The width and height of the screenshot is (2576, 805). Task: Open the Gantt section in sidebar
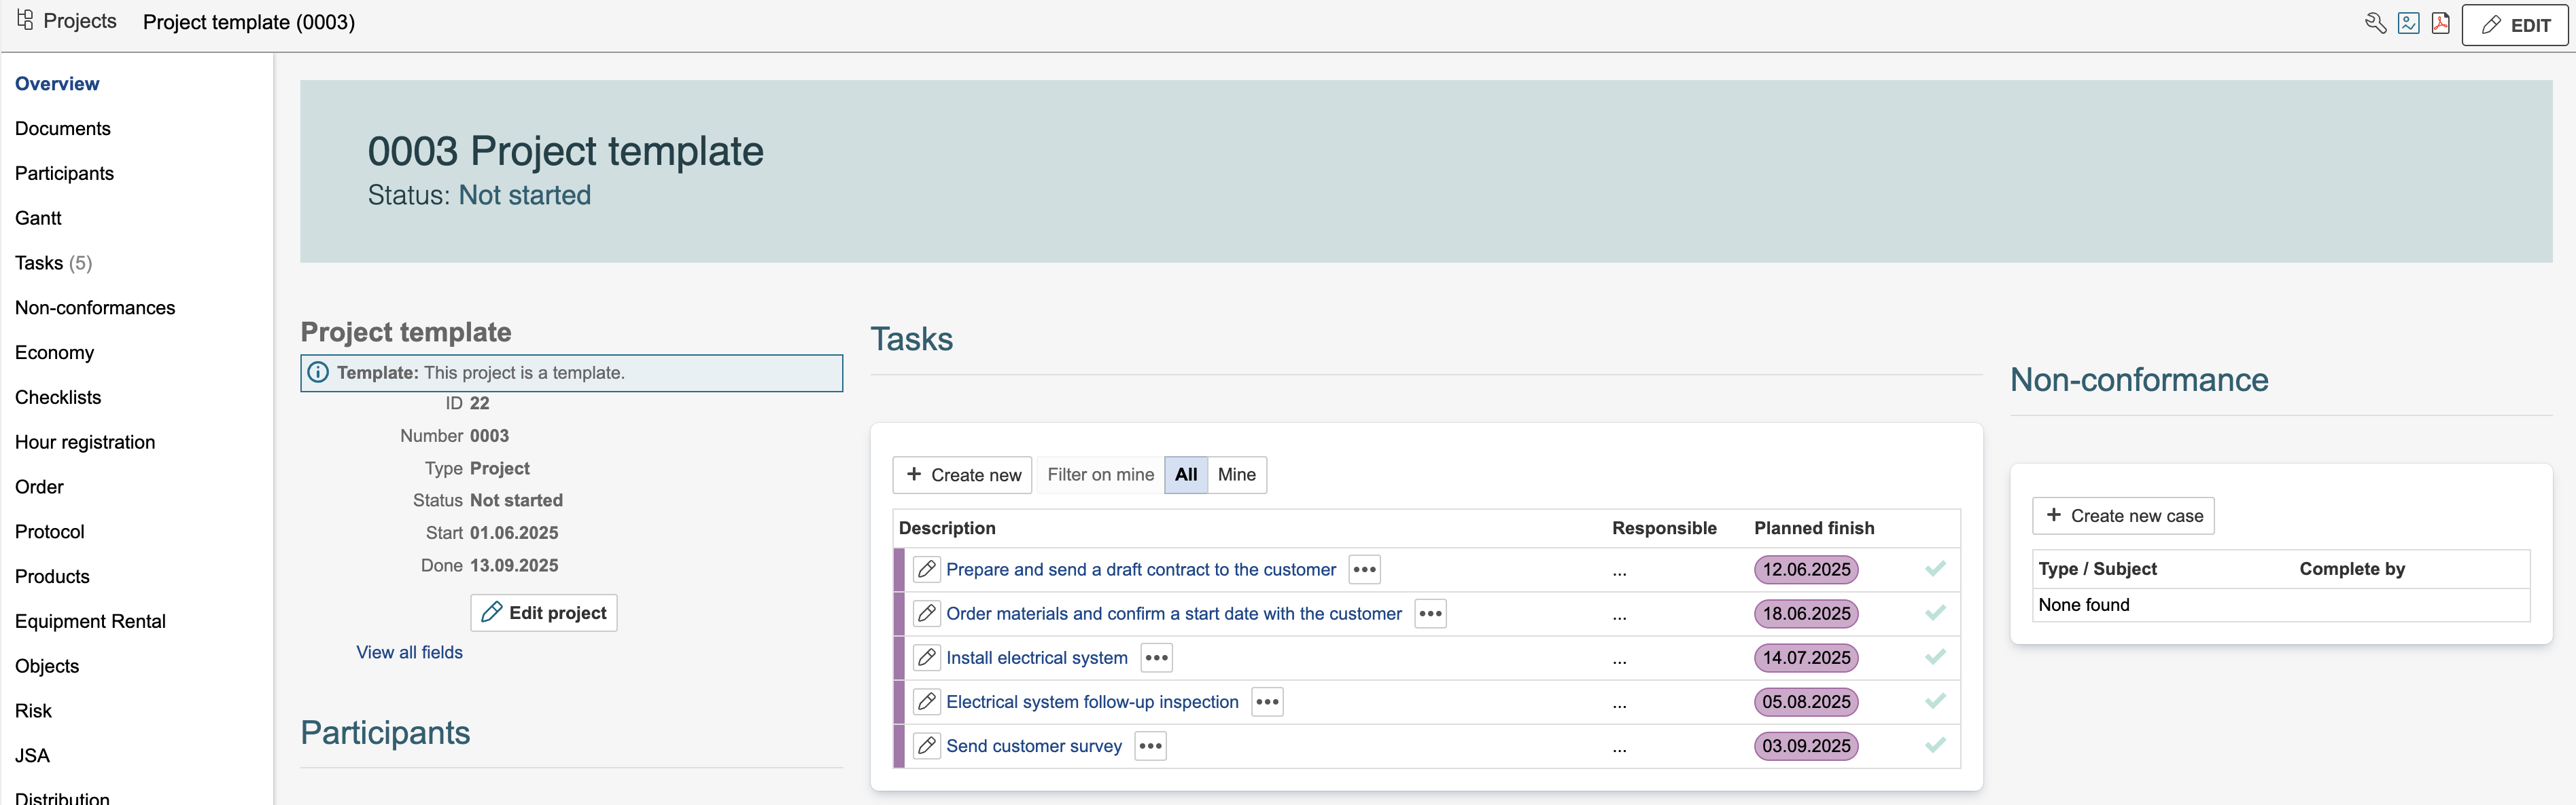pyautogui.click(x=38, y=218)
